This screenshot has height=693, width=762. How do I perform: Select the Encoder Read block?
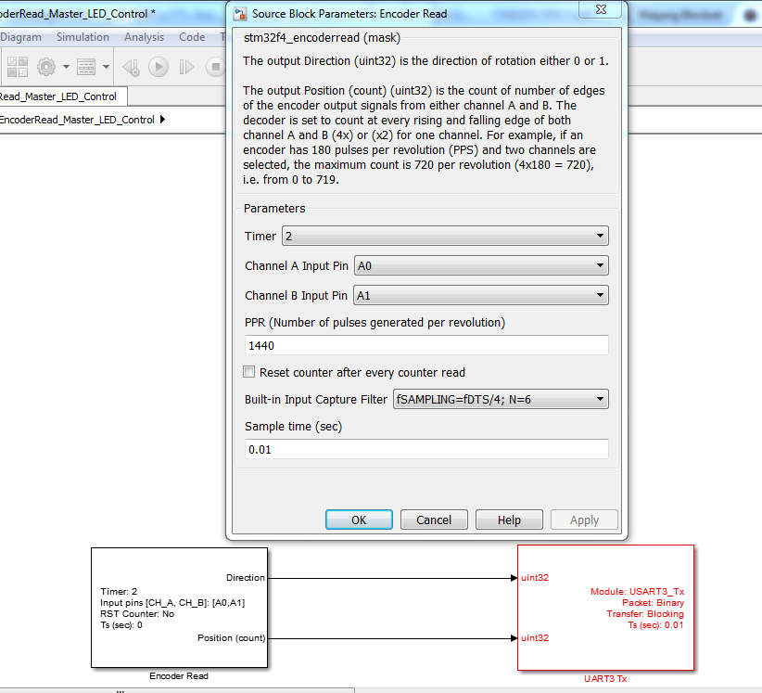click(179, 608)
